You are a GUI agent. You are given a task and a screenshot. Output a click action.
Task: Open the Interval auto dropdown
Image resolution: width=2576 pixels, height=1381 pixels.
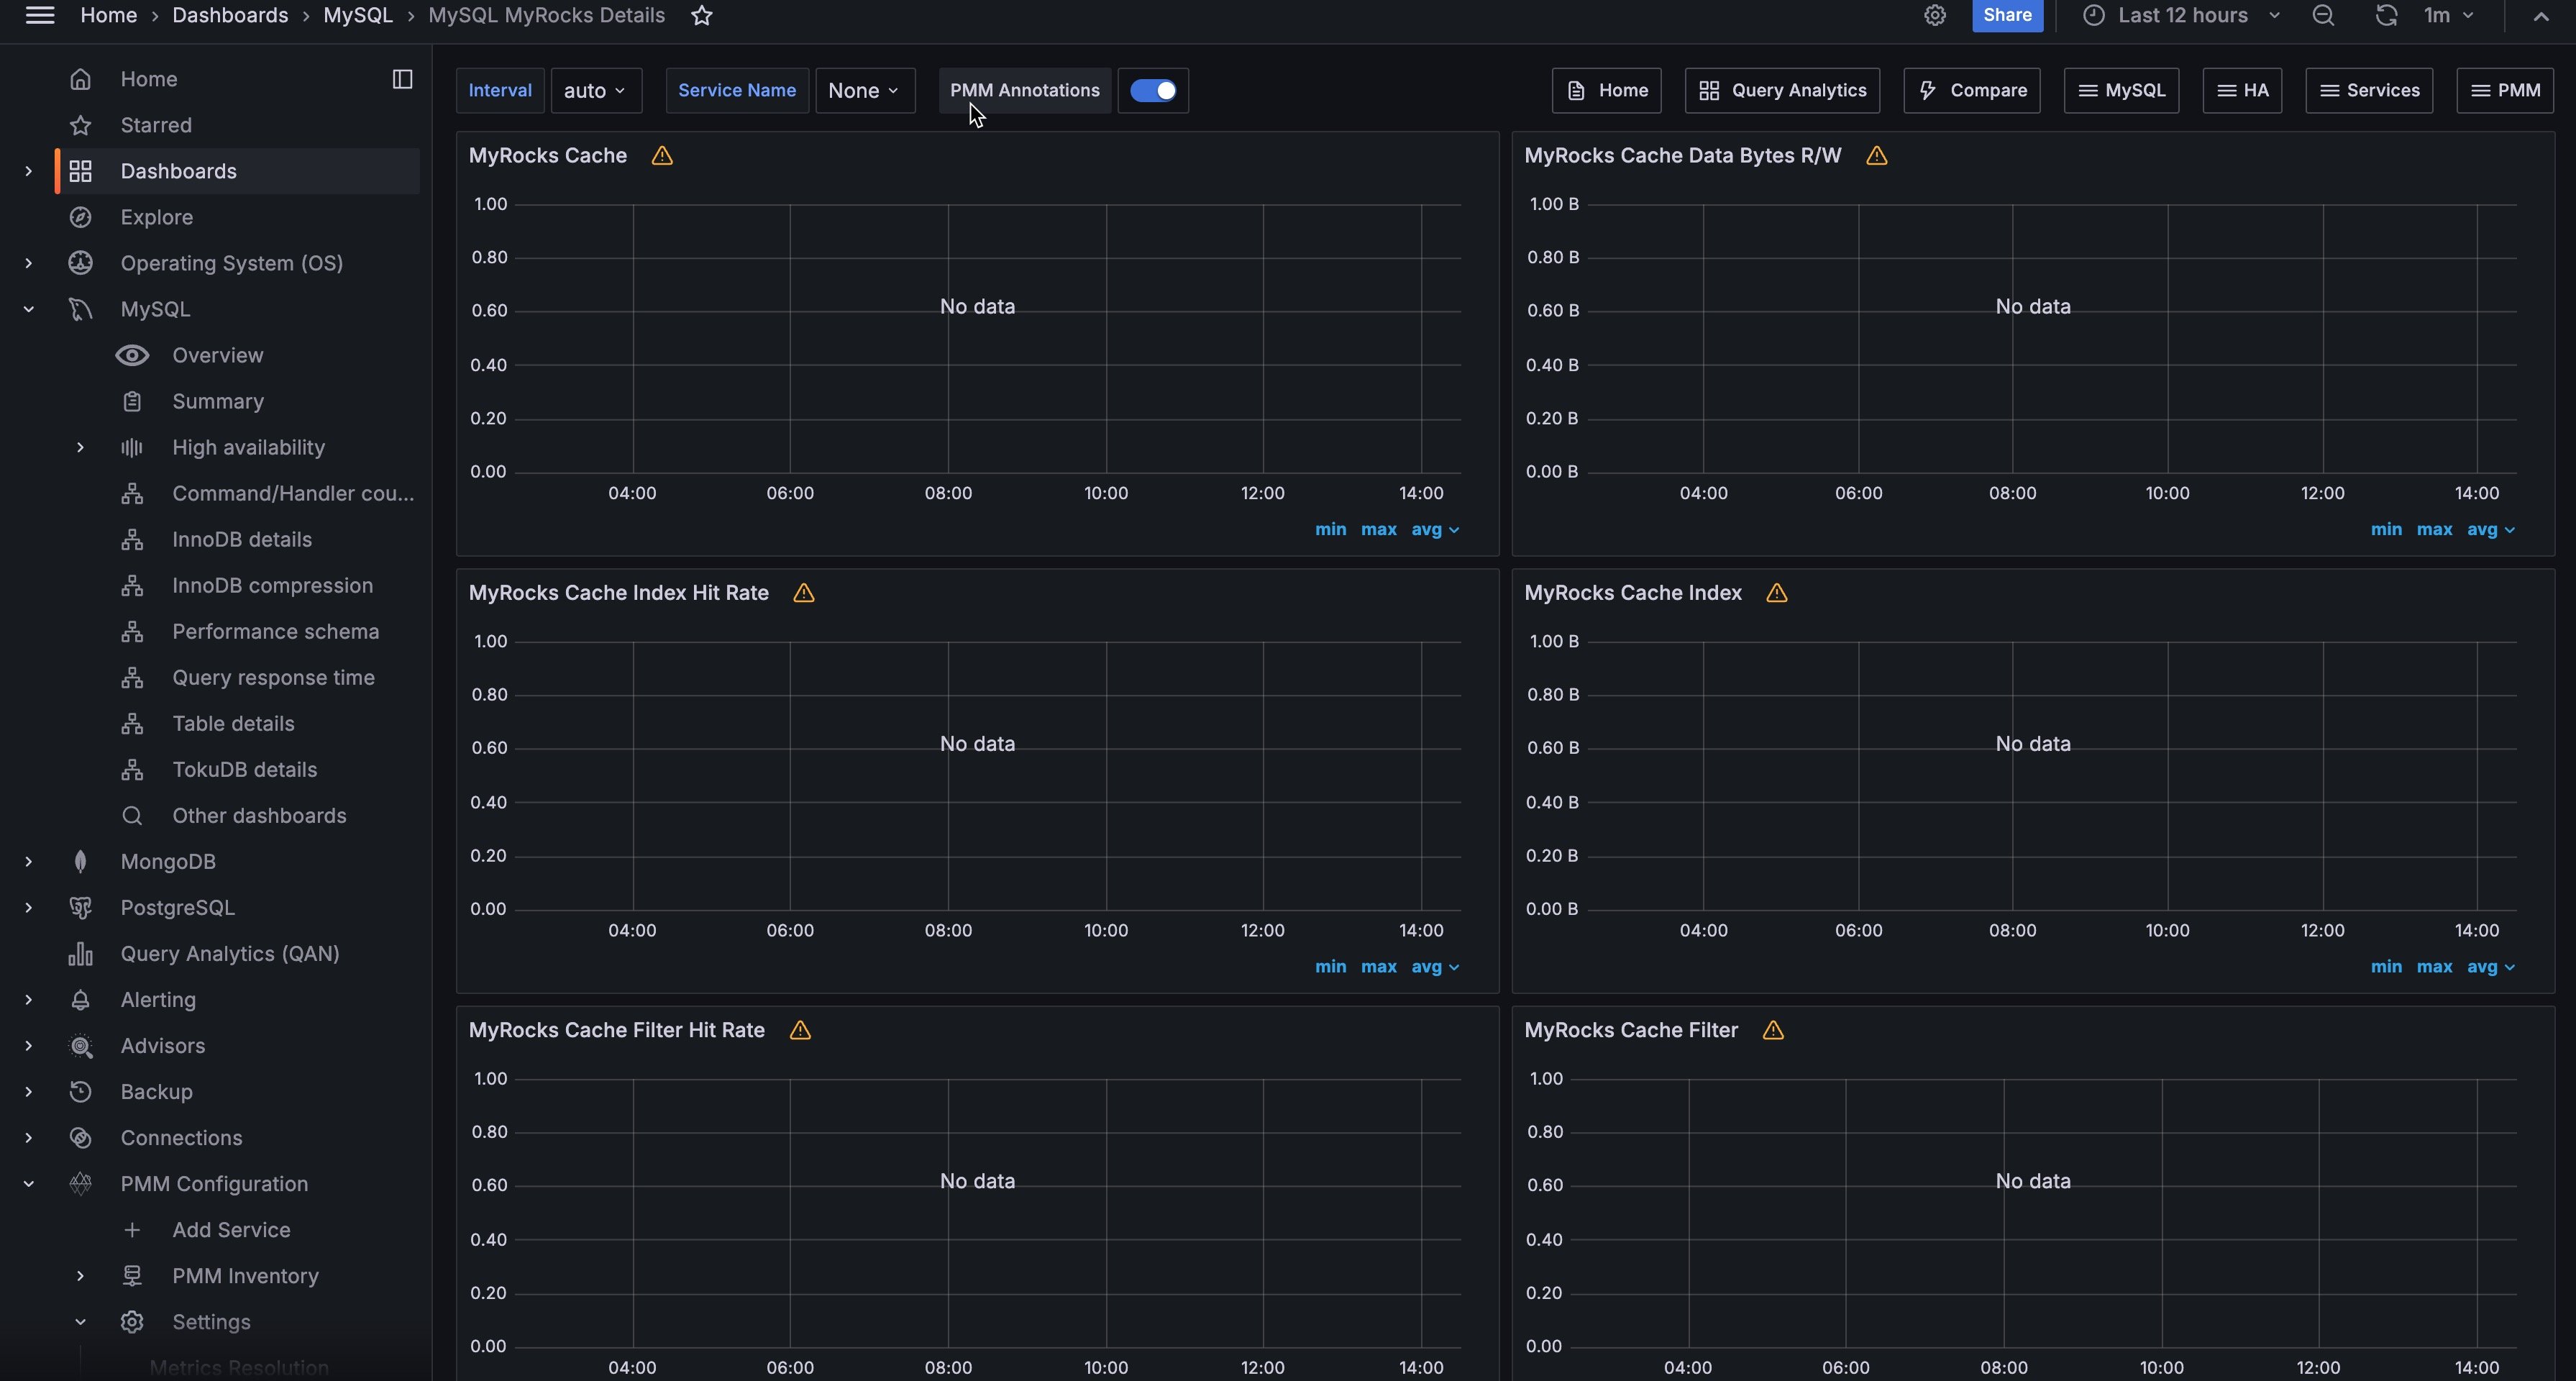596,91
